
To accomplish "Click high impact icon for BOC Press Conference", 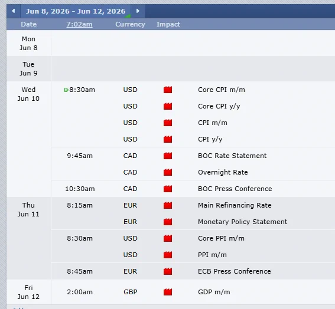I will click(168, 189).
